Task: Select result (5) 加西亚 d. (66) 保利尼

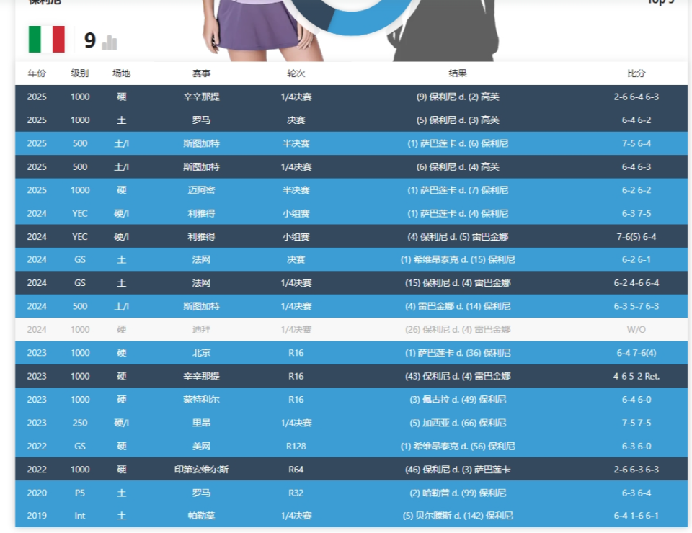Action: [x=458, y=424]
